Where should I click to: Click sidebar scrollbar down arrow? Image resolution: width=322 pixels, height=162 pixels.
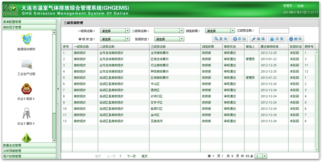[x=54, y=141]
